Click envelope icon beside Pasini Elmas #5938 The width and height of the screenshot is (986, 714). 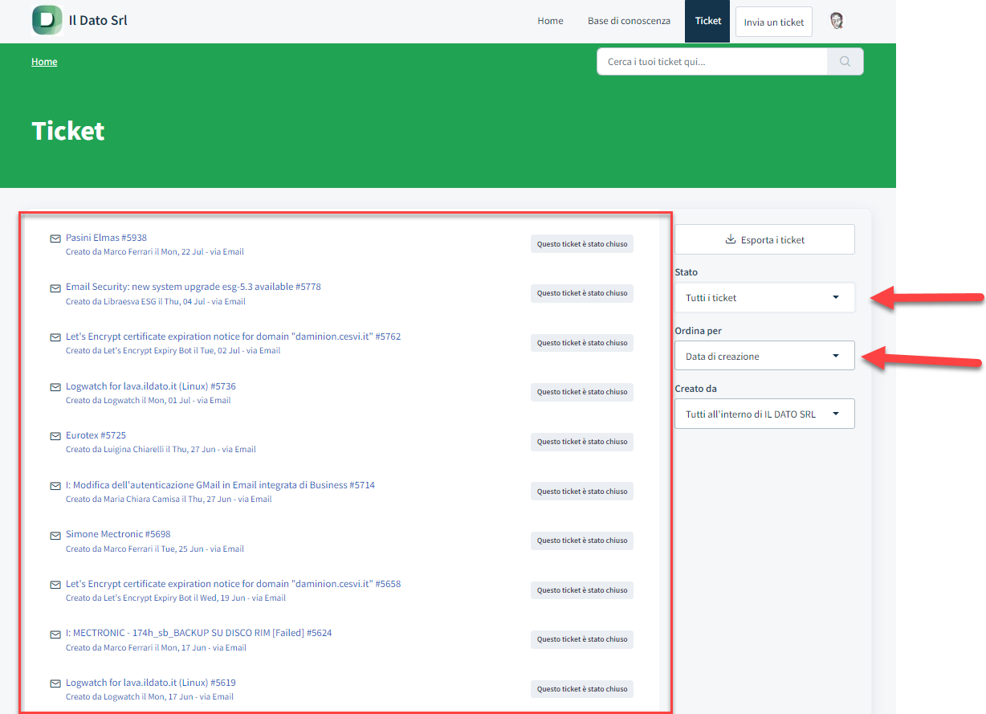pyautogui.click(x=55, y=239)
